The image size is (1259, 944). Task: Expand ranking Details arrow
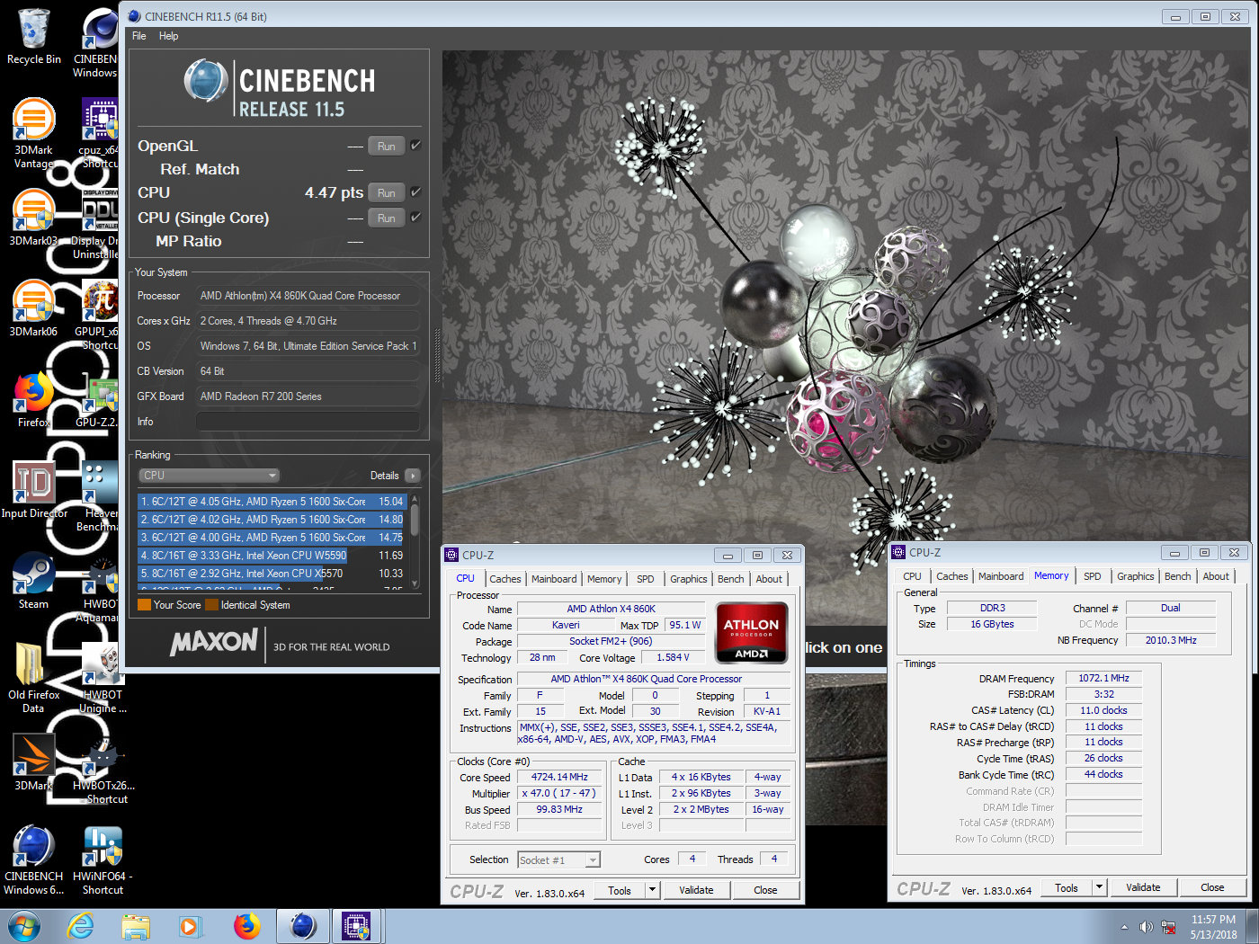[x=413, y=476]
